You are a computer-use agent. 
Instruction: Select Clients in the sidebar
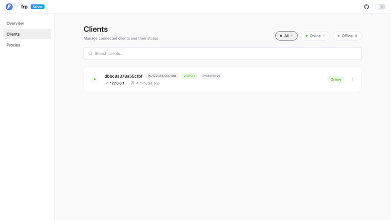coord(27,34)
